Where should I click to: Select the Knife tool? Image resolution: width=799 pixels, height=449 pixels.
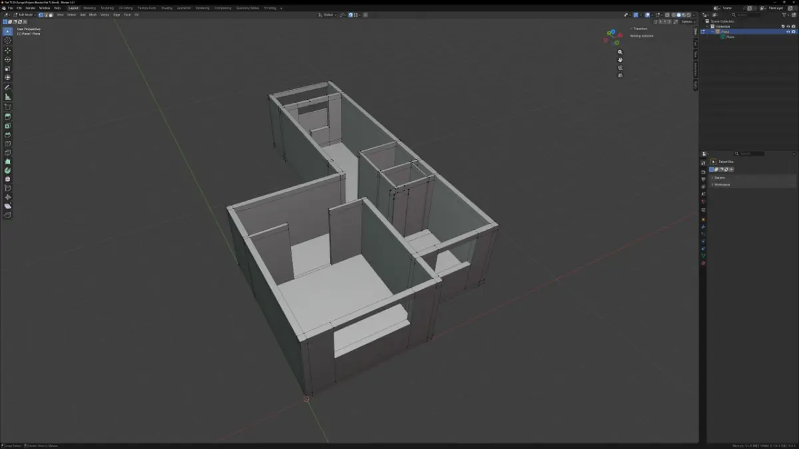(8, 152)
